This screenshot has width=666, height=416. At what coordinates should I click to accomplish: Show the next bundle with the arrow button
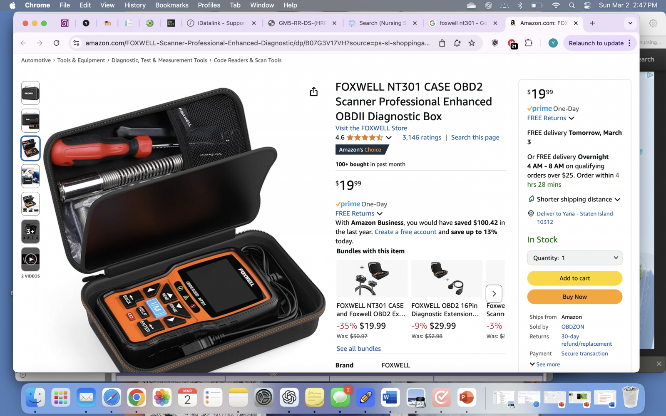tap(494, 294)
